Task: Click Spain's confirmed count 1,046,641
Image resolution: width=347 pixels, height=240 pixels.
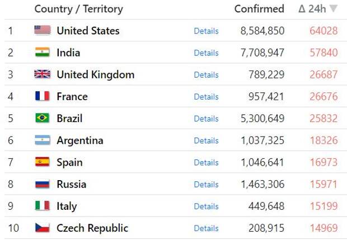Action: click(x=262, y=162)
